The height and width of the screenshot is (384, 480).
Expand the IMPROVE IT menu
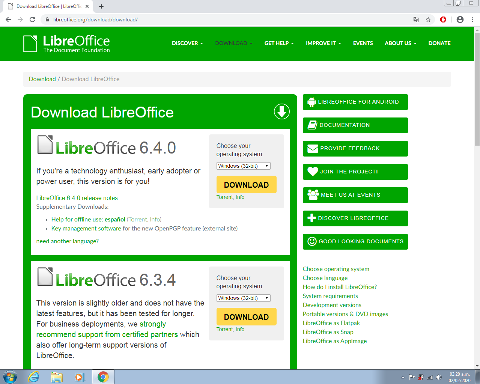[324, 43]
